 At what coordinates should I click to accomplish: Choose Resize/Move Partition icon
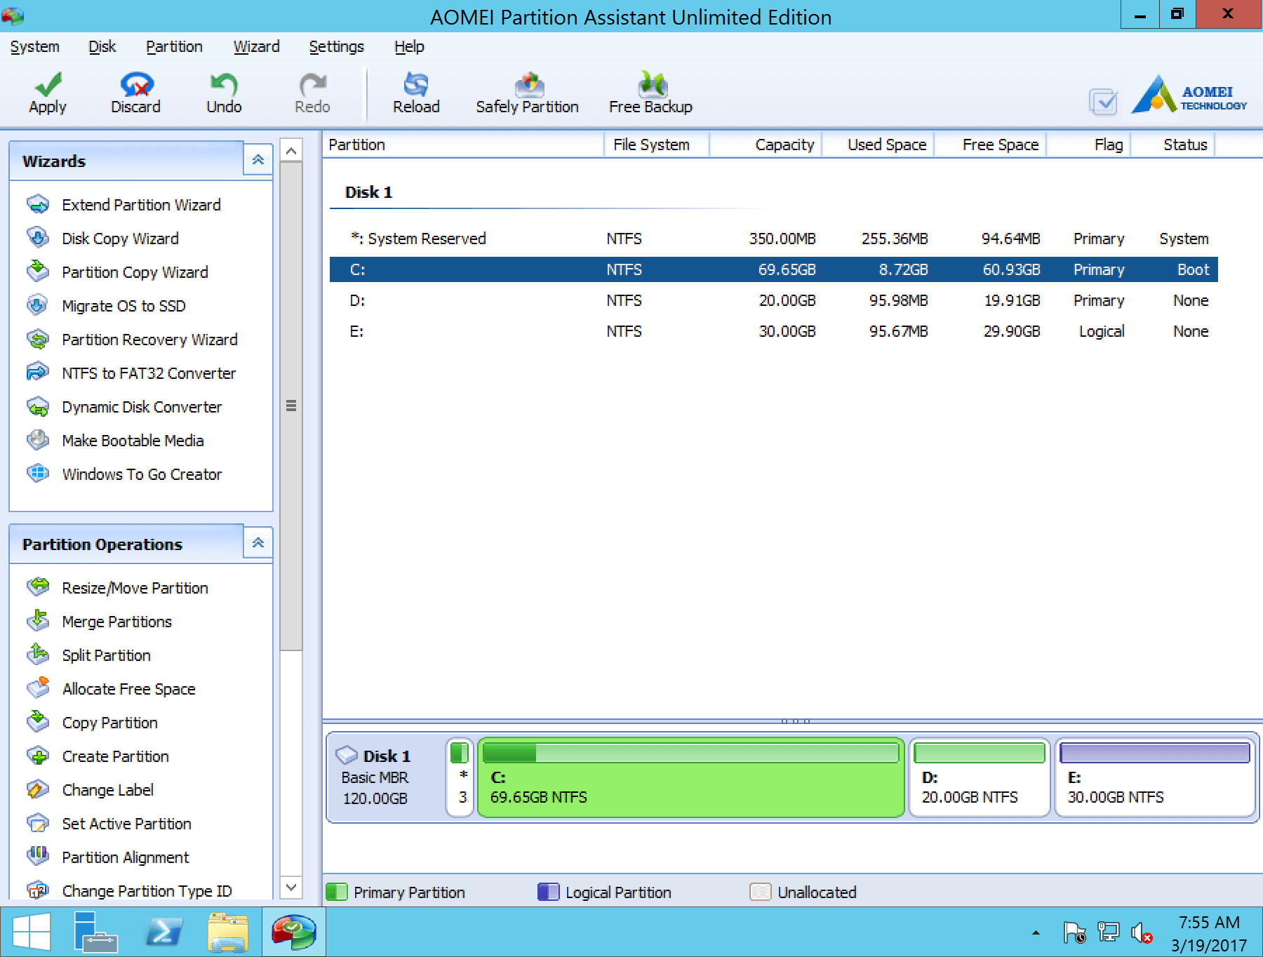click(x=38, y=587)
